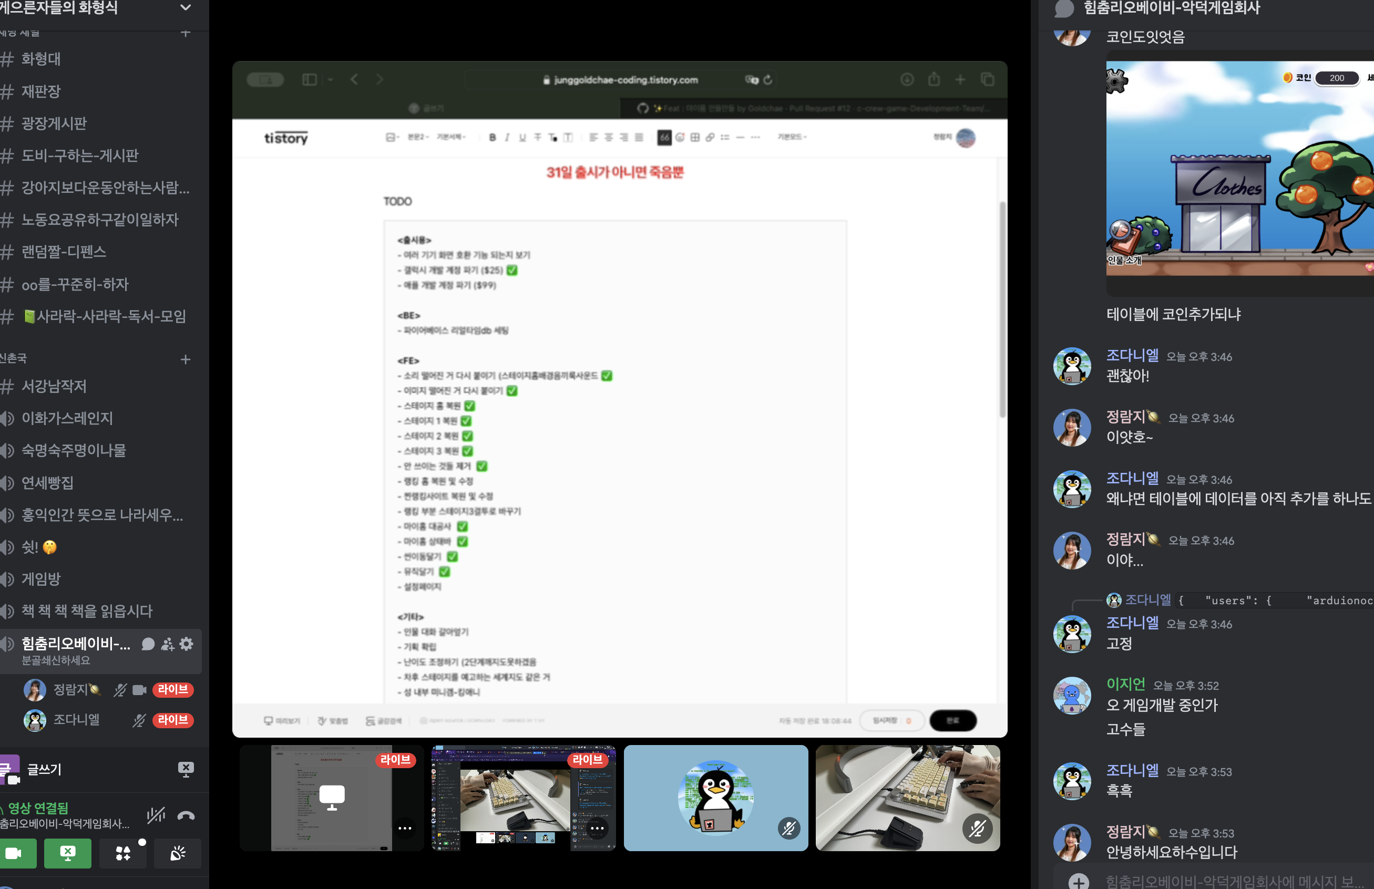Click 이지언 username in the chat
The height and width of the screenshot is (889, 1374).
tap(1125, 684)
